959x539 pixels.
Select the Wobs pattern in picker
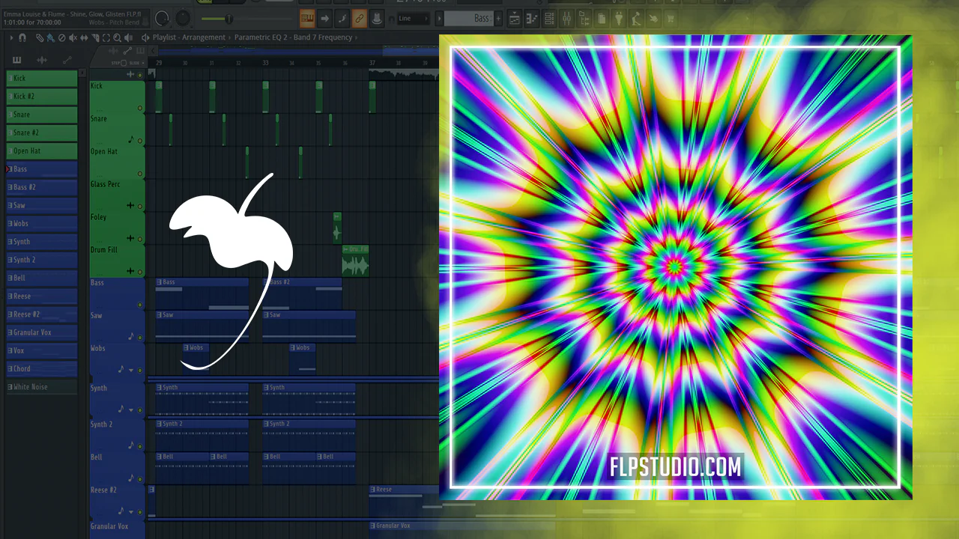[42, 223]
